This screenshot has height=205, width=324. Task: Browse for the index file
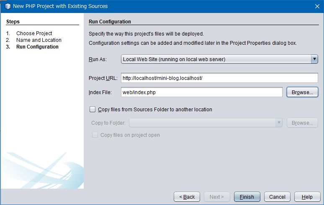point(302,92)
